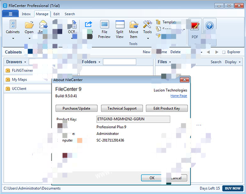Open the Folders dropdown menu
This screenshot has width=246, height=194.
coord(91,62)
